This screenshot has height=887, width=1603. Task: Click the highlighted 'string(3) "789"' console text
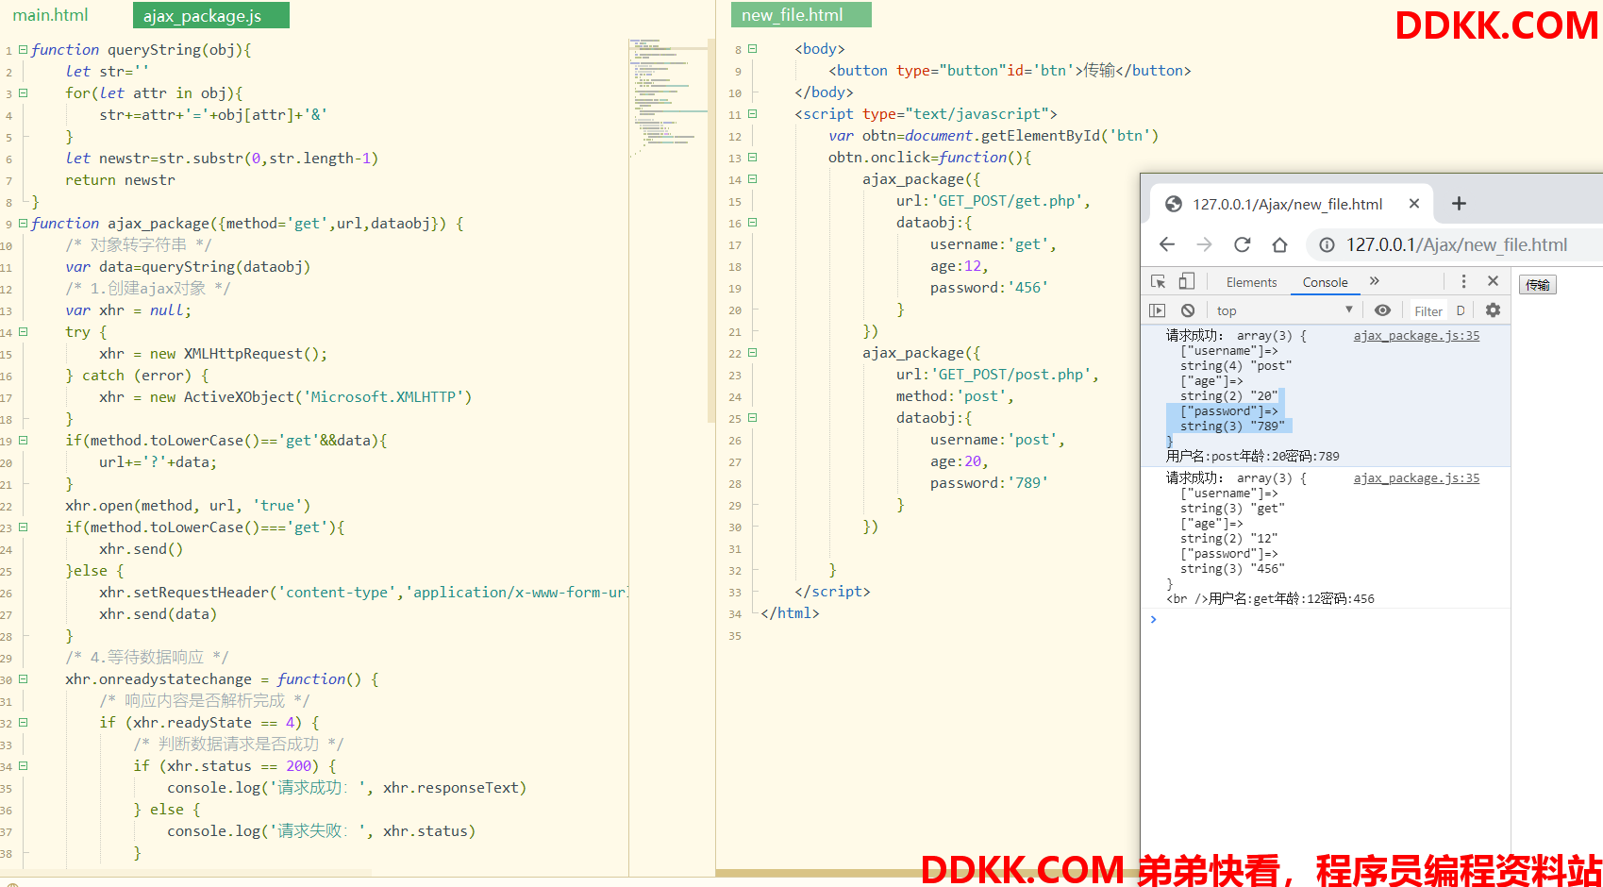pyautogui.click(x=1232, y=427)
